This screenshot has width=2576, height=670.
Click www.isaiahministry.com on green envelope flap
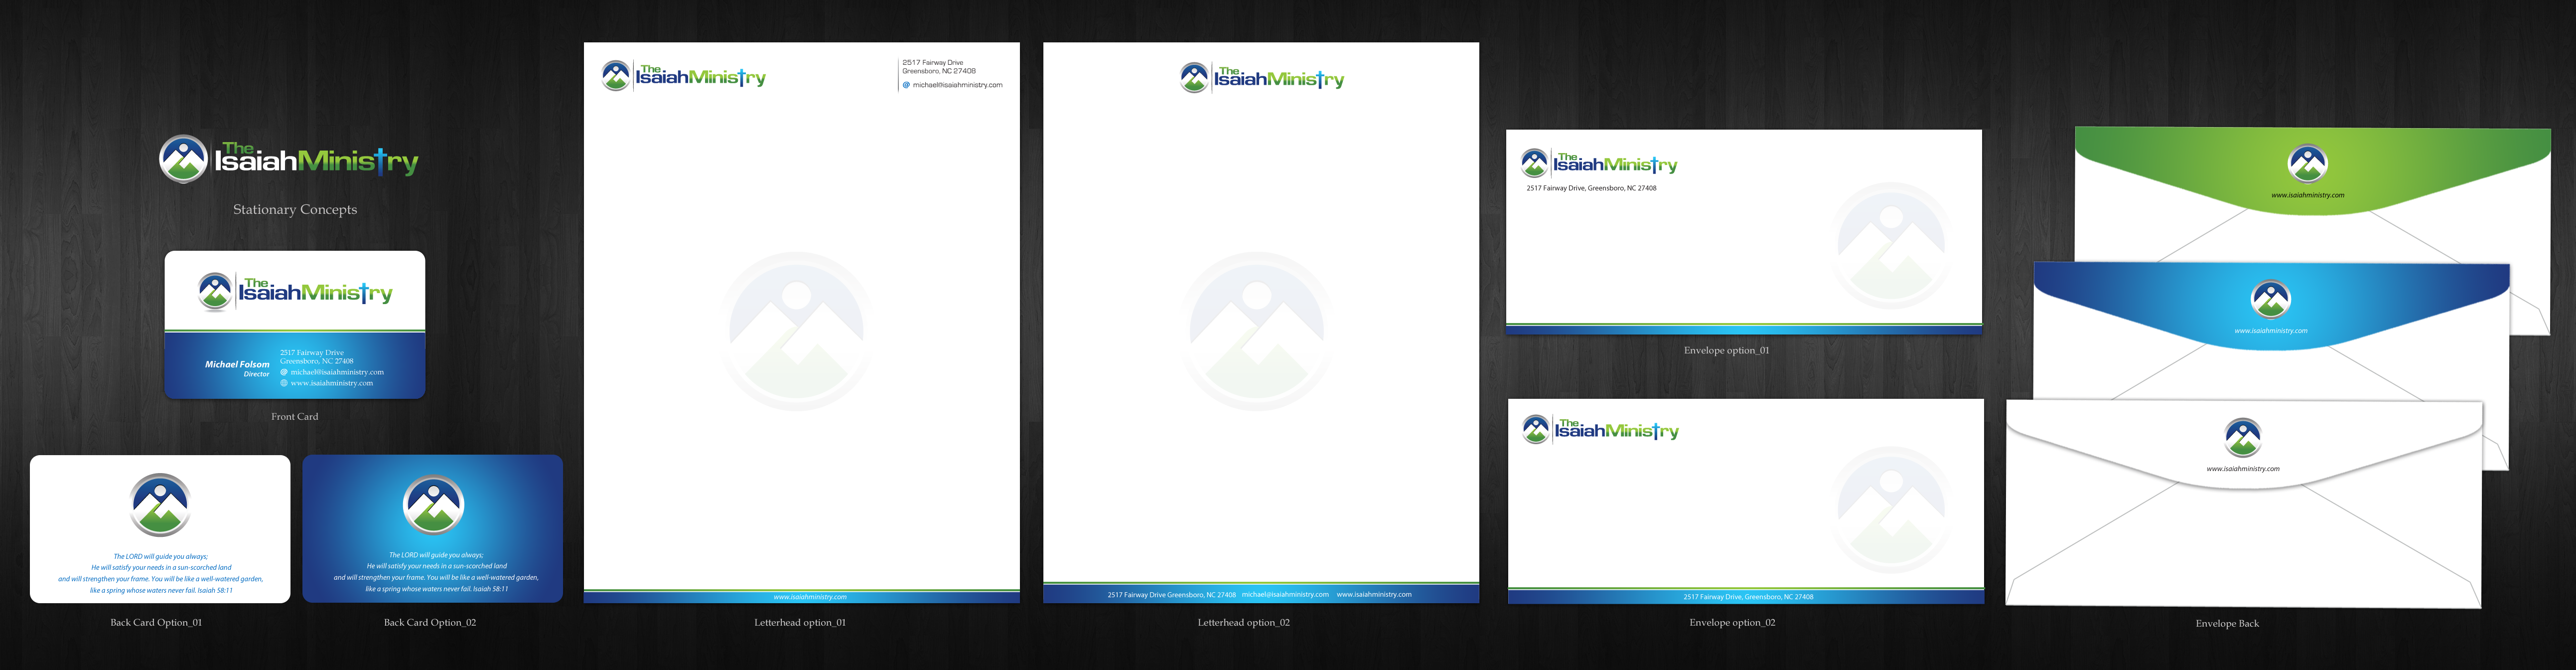point(2307,195)
